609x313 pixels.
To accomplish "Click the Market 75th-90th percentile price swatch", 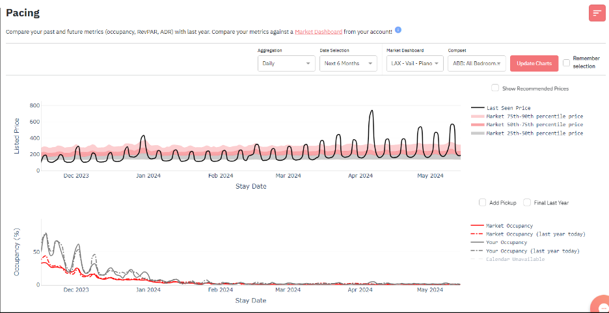I will [x=478, y=116].
